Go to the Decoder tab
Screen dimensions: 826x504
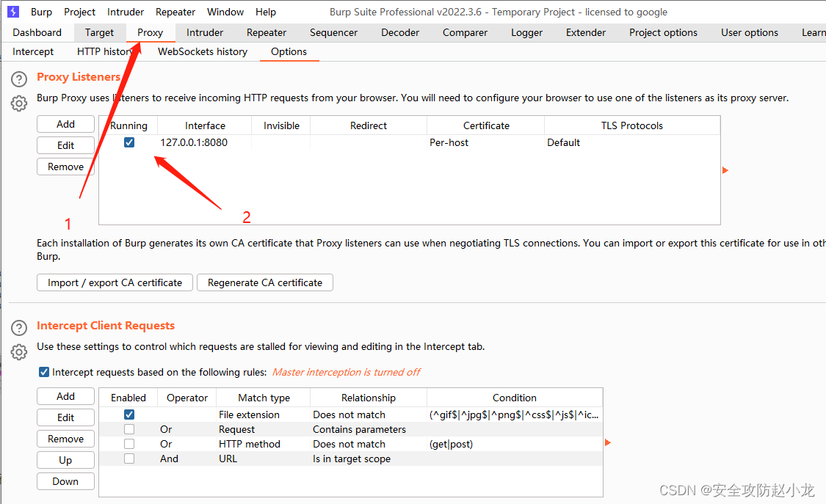400,32
